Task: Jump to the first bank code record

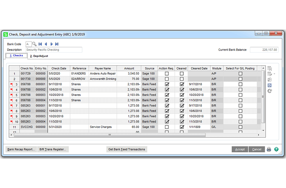Action: (x=40, y=44)
